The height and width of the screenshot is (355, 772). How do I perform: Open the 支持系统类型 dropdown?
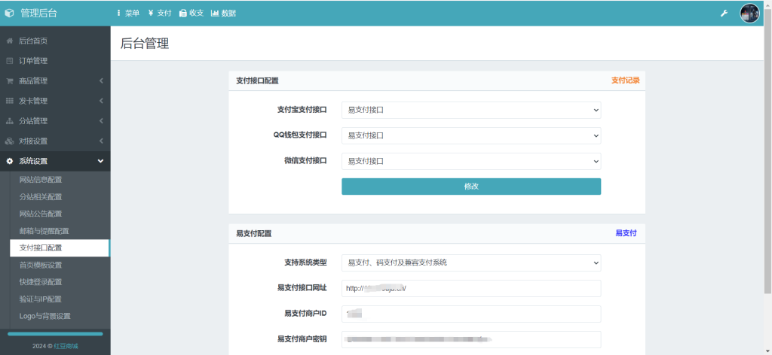[x=471, y=262]
